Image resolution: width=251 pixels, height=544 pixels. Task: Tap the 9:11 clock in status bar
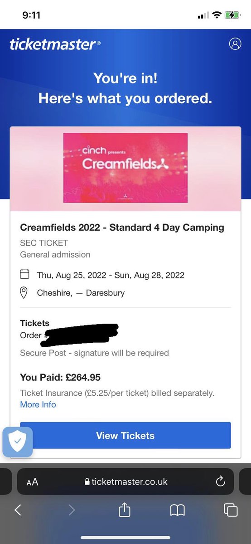31,15
